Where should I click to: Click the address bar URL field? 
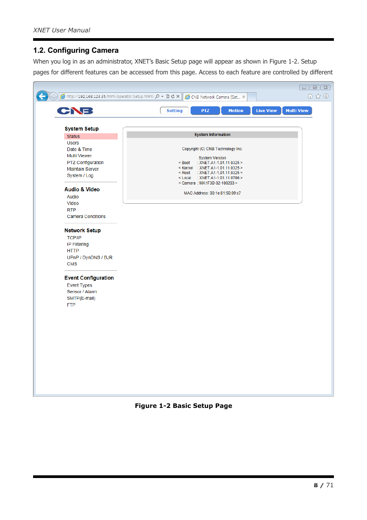109,96
